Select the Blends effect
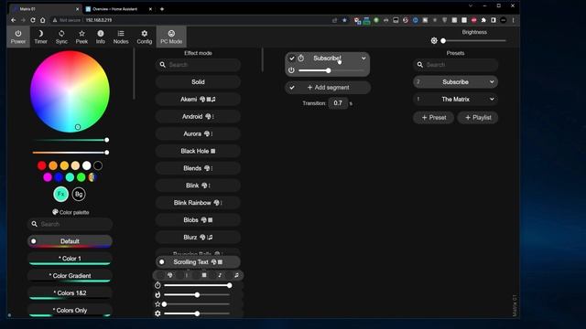The height and width of the screenshot is (329, 586). 198,168
